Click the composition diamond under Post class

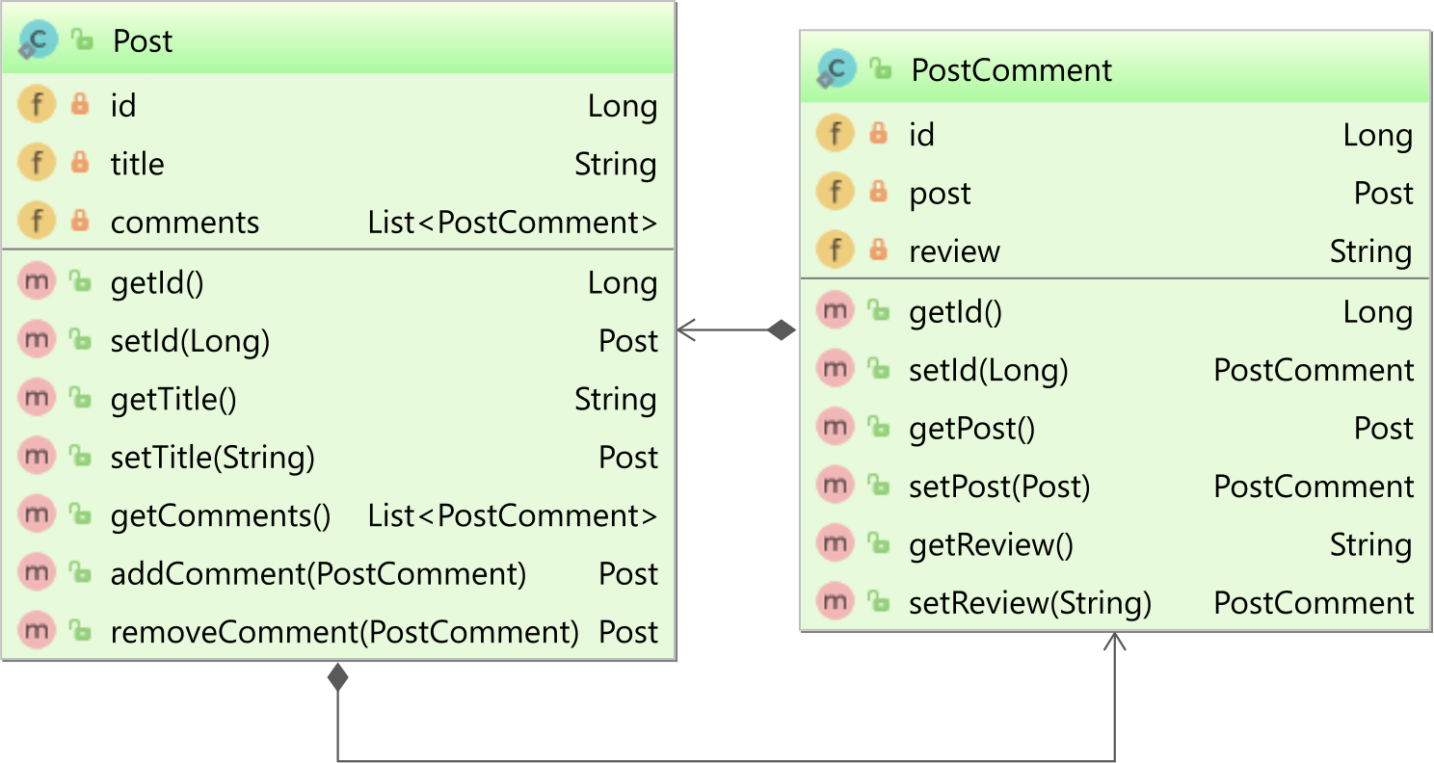(x=337, y=677)
